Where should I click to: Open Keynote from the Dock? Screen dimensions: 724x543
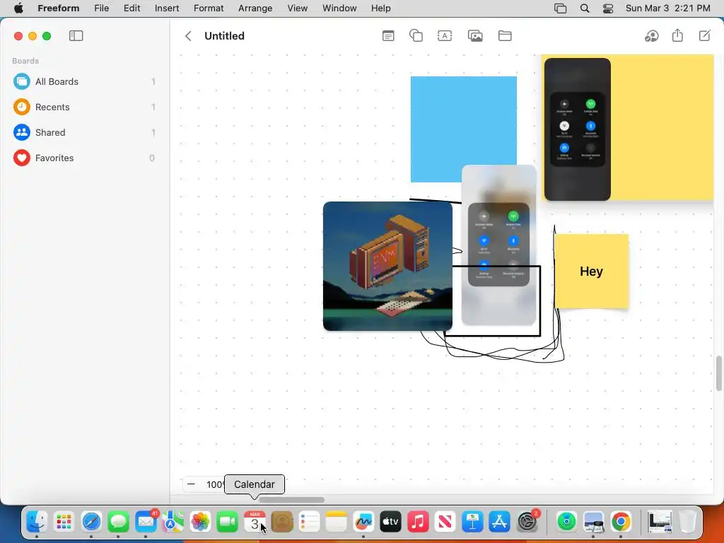(x=472, y=522)
